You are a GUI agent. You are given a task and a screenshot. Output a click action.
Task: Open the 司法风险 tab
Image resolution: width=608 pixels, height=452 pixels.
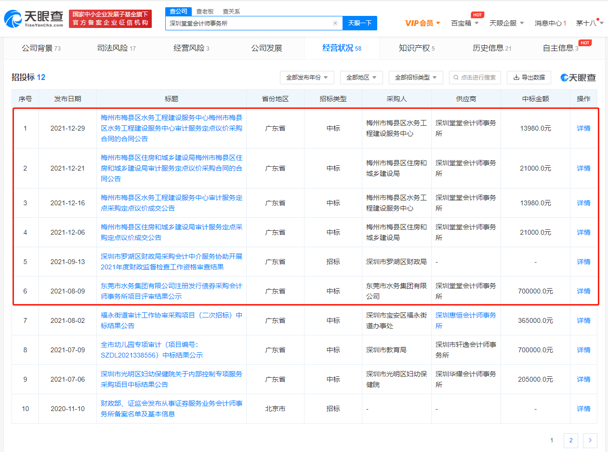(116, 48)
